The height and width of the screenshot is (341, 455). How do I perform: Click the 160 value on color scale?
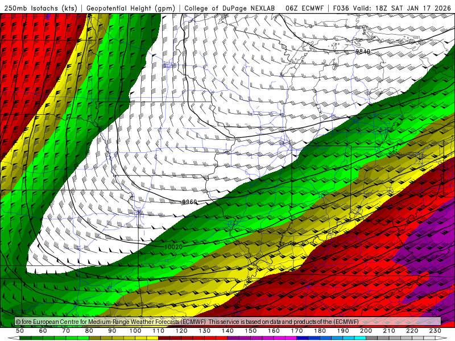(x=274, y=331)
